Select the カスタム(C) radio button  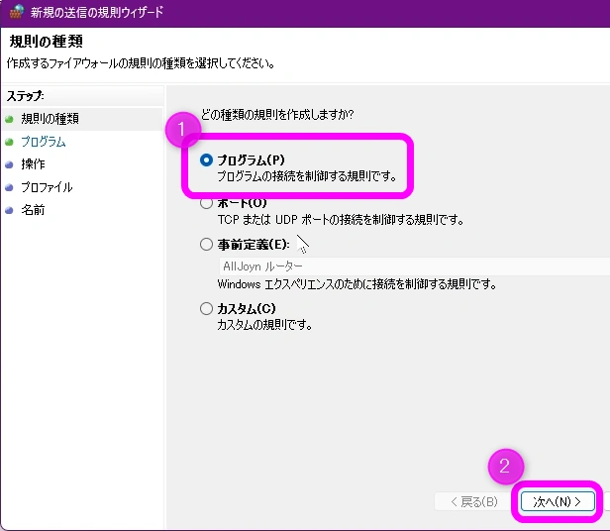tap(206, 309)
